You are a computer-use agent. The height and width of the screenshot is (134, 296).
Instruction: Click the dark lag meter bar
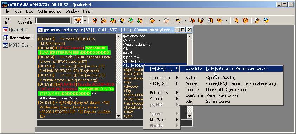pyautogui.click(x=53, y=20)
